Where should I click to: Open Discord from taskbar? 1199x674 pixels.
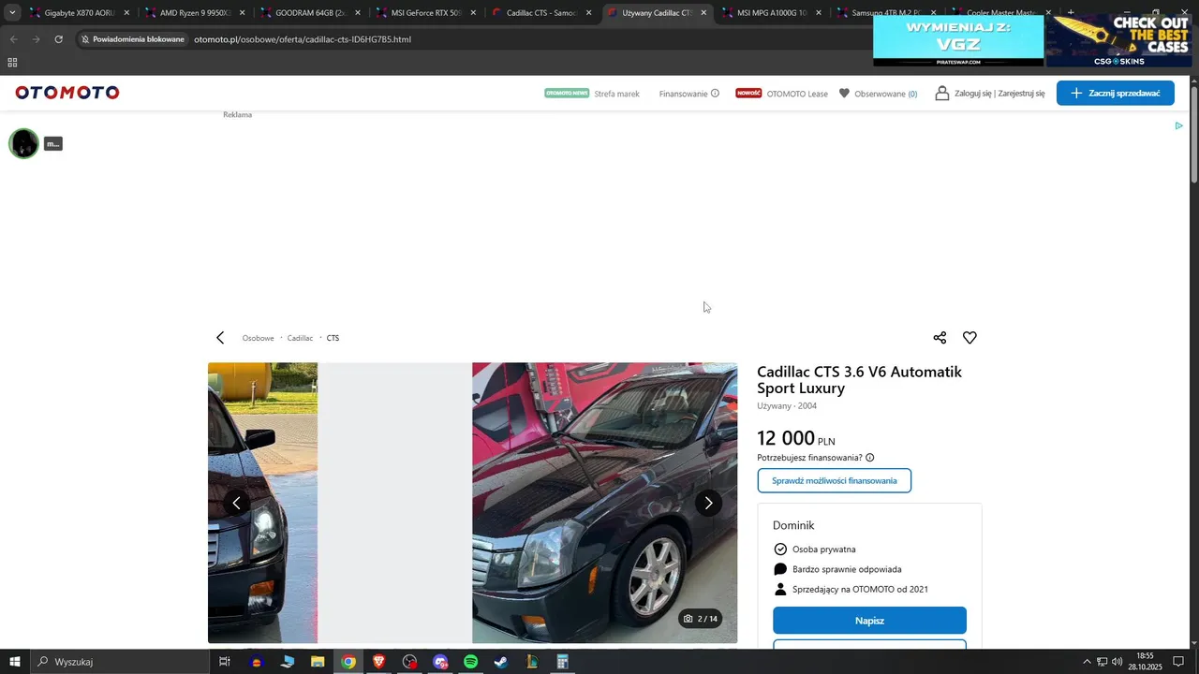440,662
